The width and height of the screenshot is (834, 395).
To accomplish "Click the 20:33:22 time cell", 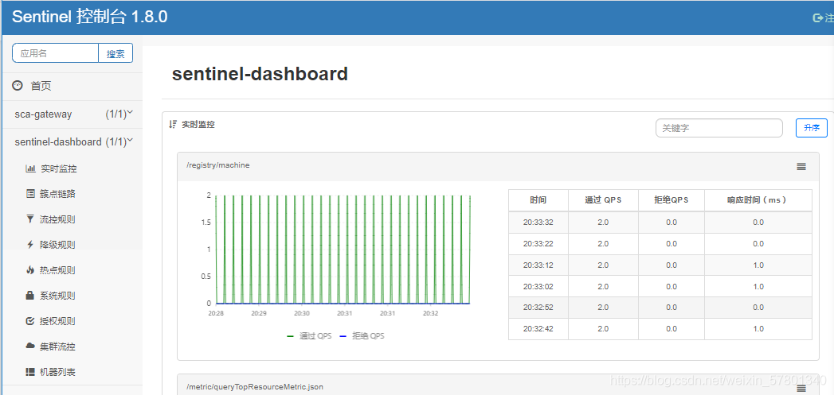I will (x=538, y=244).
